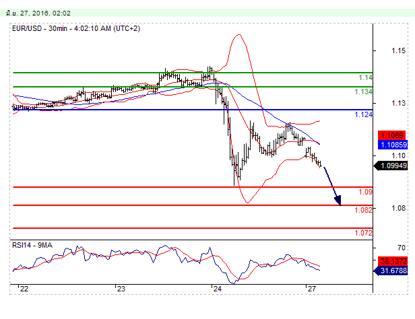Click the date axis label 23
Viewport: 415px width, 319px height.
click(x=121, y=289)
